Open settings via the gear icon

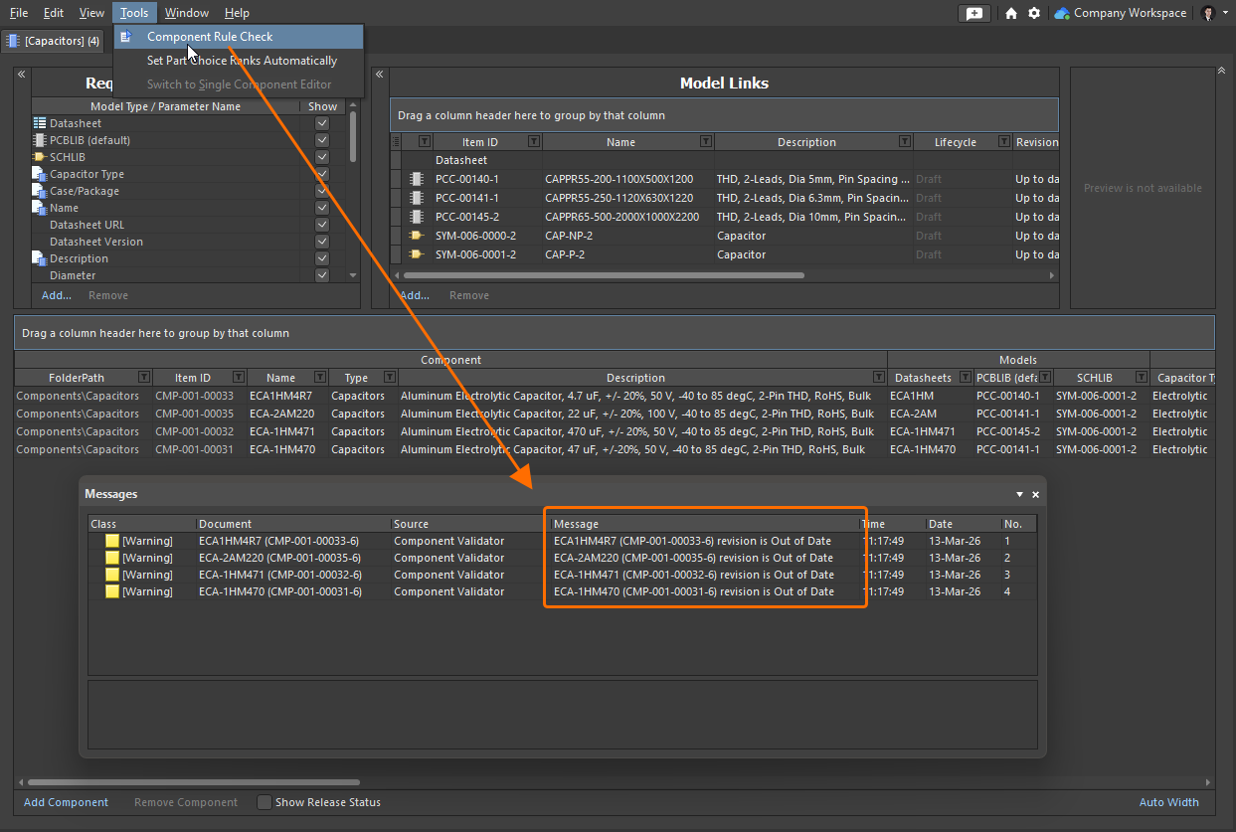(x=1034, y=13)
